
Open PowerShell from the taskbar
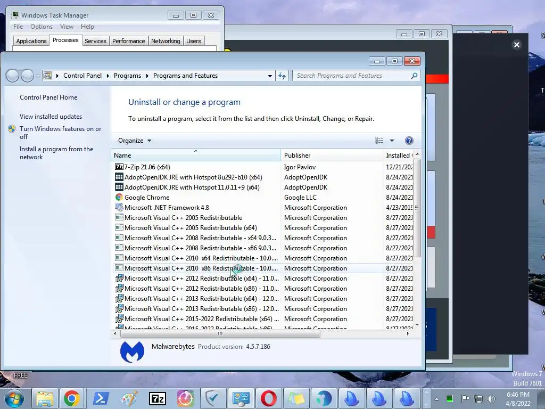(101, 398)
